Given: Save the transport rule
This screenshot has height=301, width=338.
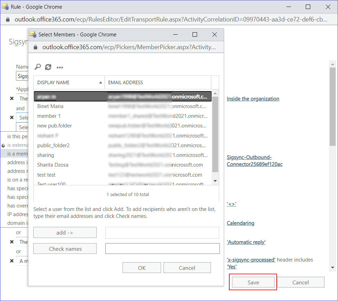Looking at the screenshot, I should click(253, 282).
